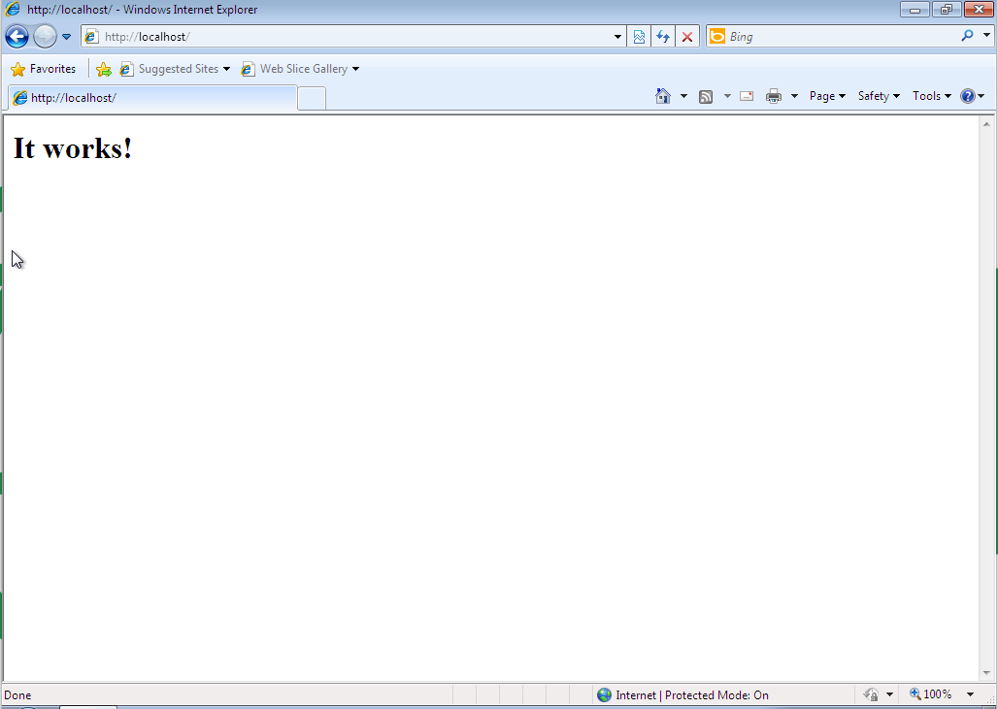
Task: Click the Print icon in command bar
Action: 774,96
